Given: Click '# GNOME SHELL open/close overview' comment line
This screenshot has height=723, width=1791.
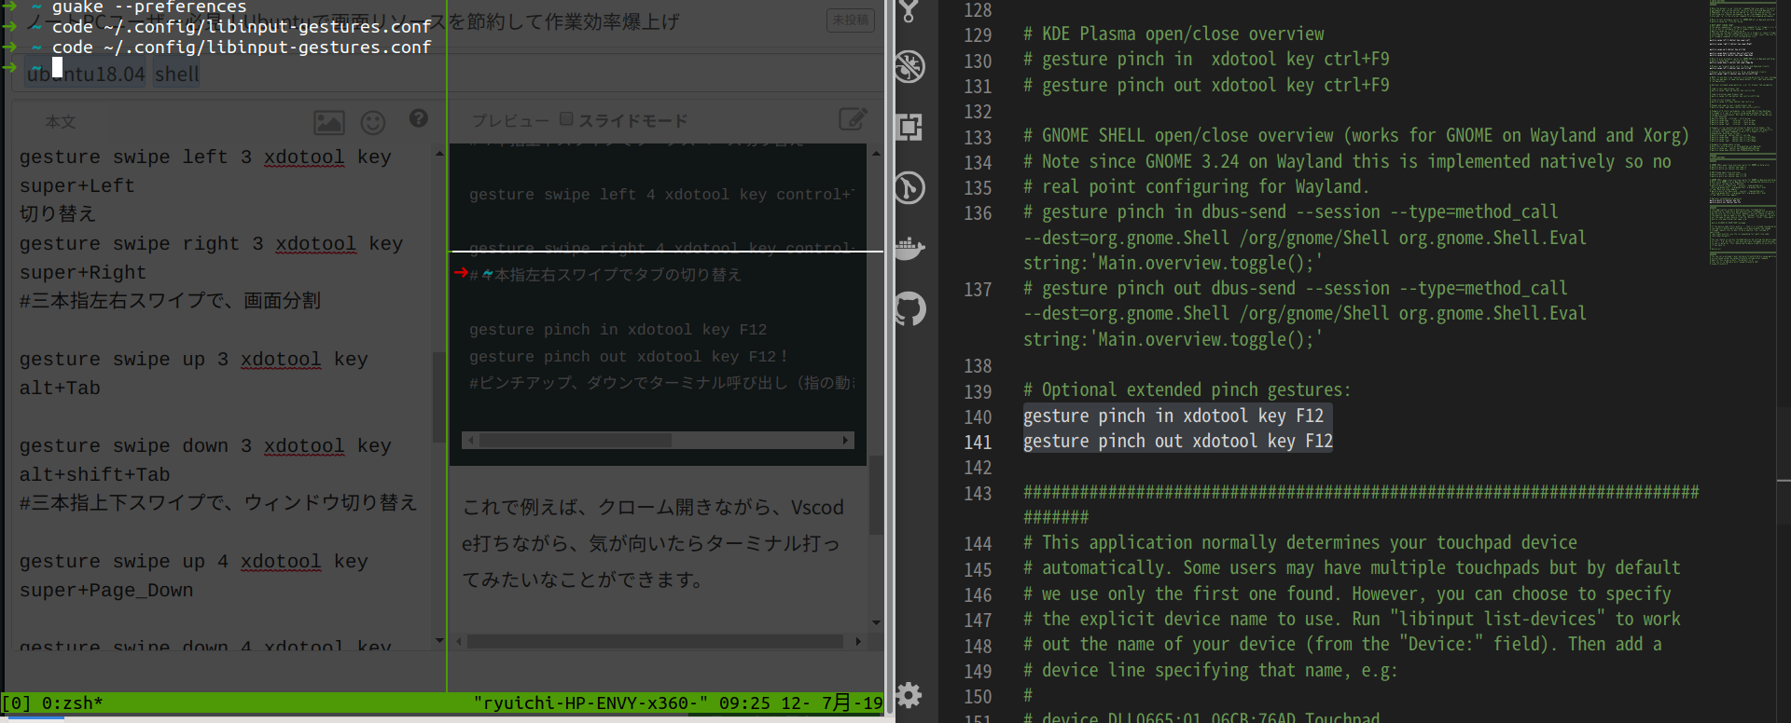Looking at the screenshot, I should [1355, 136].
